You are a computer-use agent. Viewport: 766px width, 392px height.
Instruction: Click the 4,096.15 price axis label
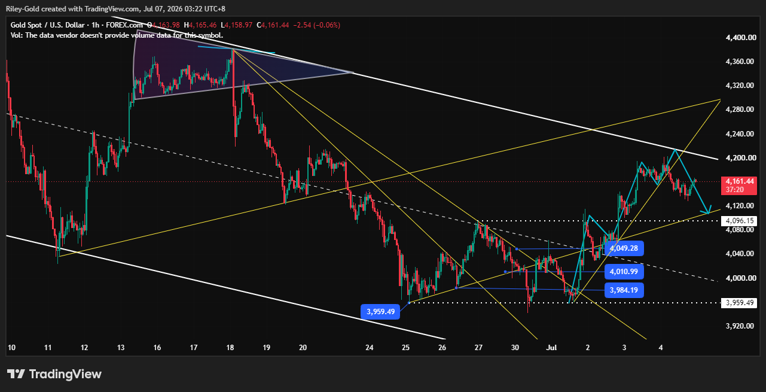pyautogui.click(x=740, y=221)
